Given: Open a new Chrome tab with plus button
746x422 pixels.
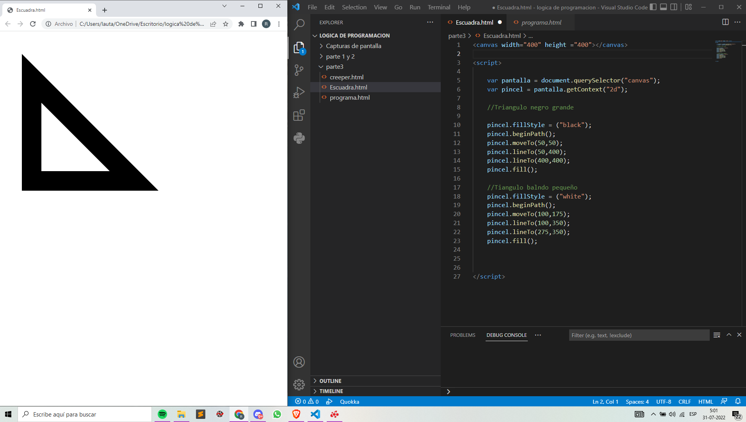Looking at the screenshot, I should coord(105,10).
